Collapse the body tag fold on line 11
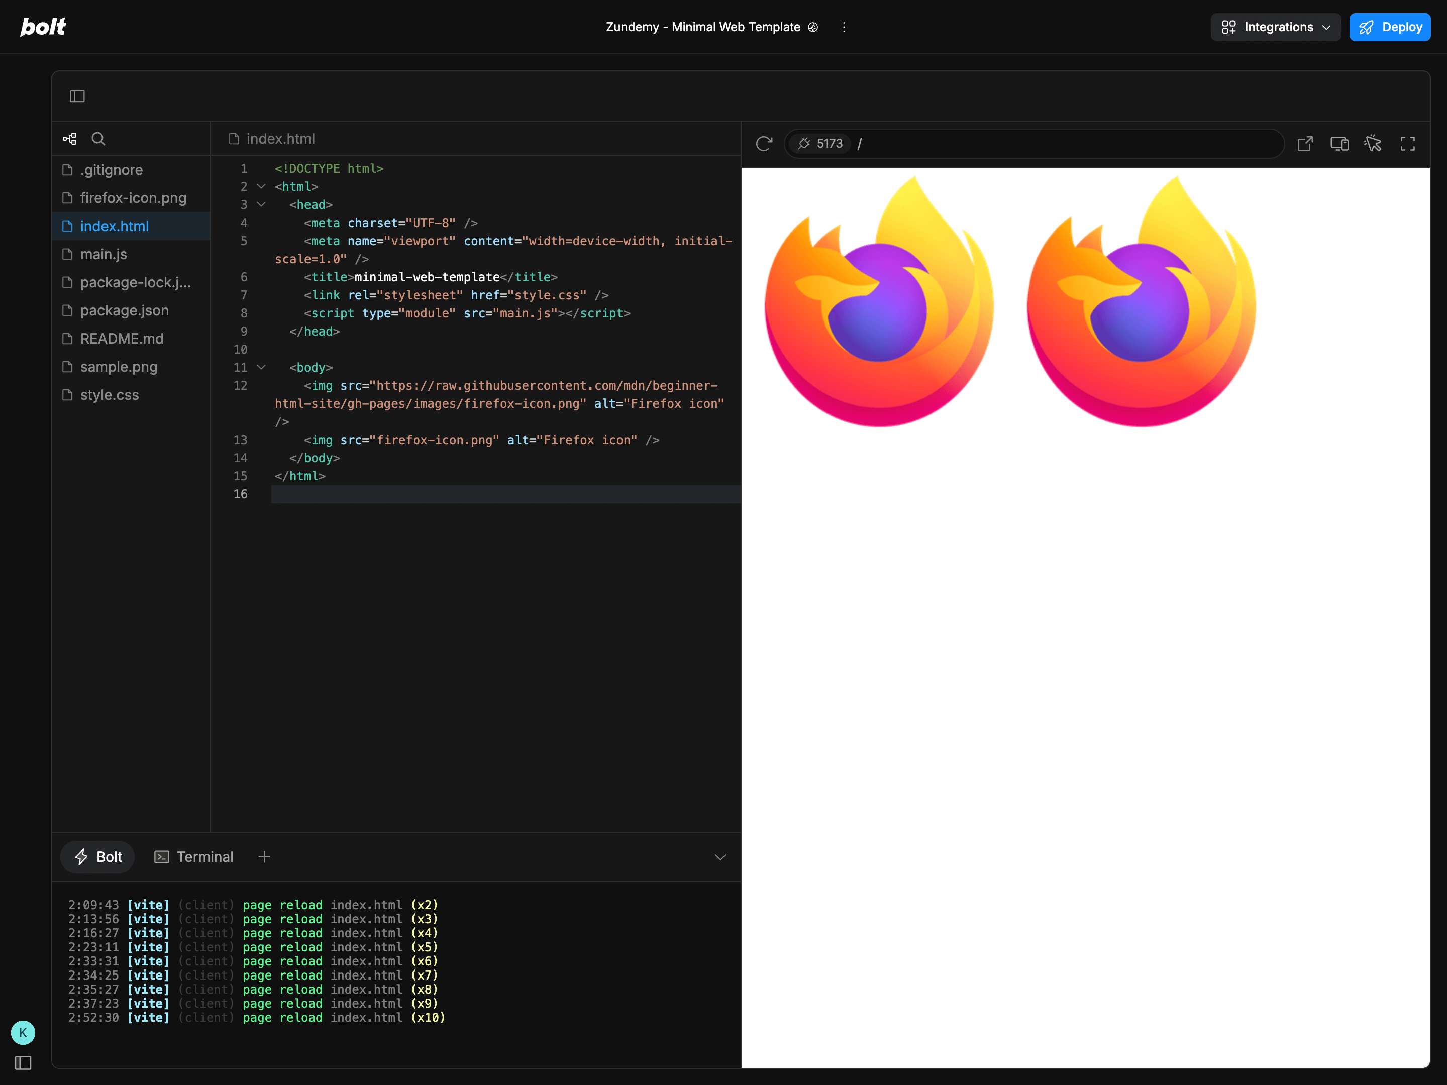 [261, 368]
